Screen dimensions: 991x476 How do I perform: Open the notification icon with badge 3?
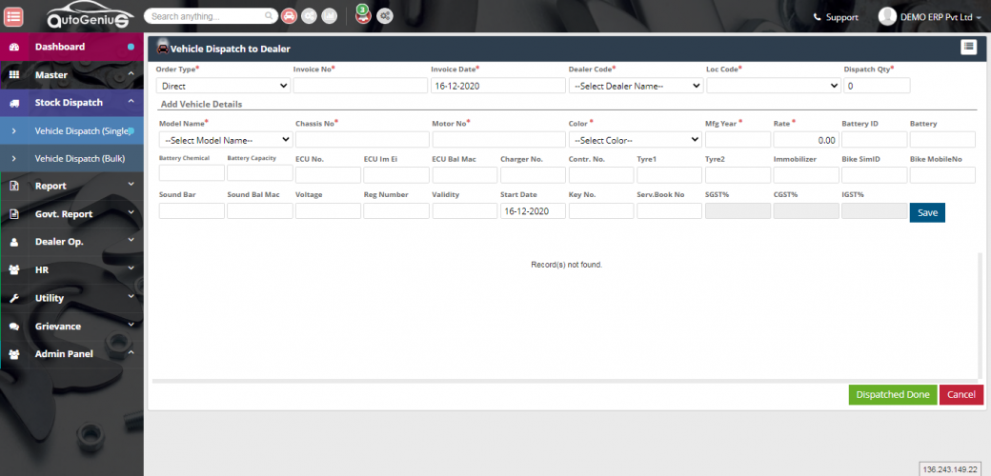pyautogui.click(x=363, y=15)
